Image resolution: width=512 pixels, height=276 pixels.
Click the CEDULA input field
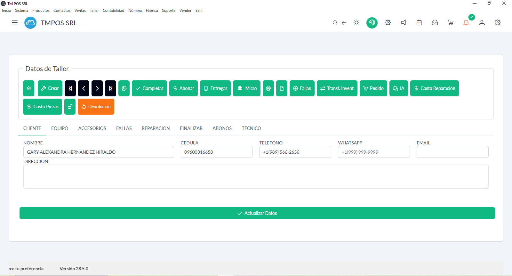tap(217, 152)
